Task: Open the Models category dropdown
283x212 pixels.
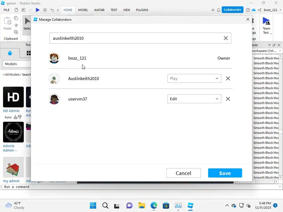Action: (17, 64)
